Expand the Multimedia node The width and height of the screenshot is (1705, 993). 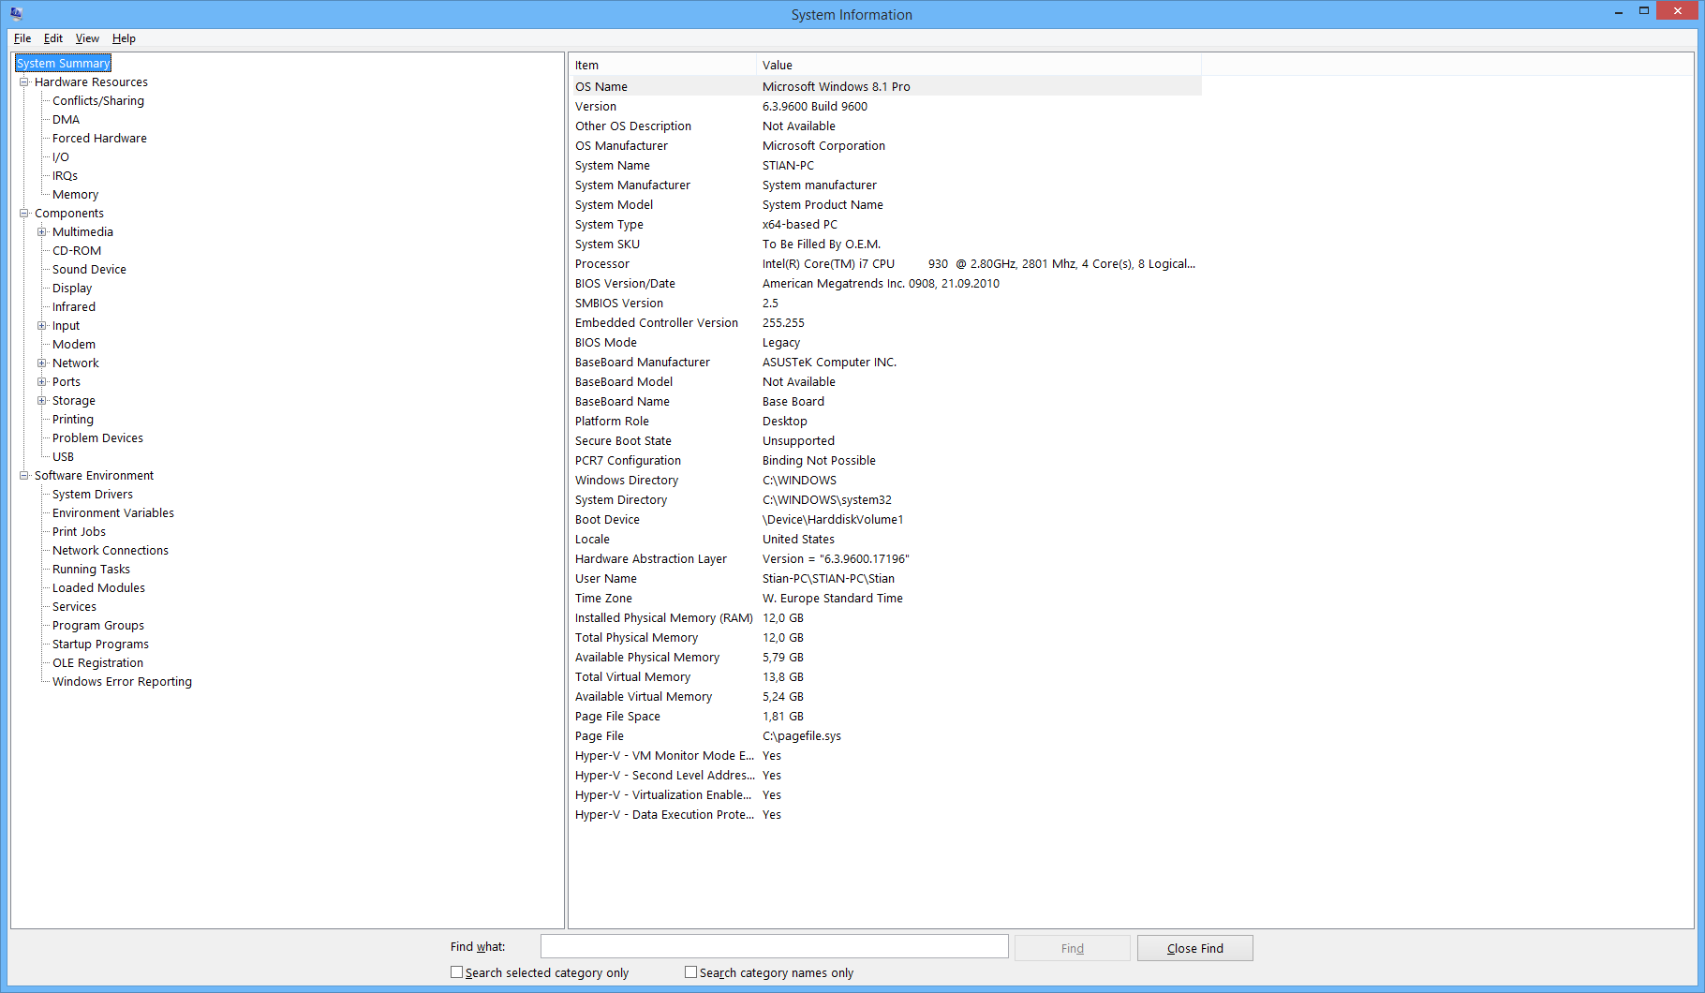(42, 232)
